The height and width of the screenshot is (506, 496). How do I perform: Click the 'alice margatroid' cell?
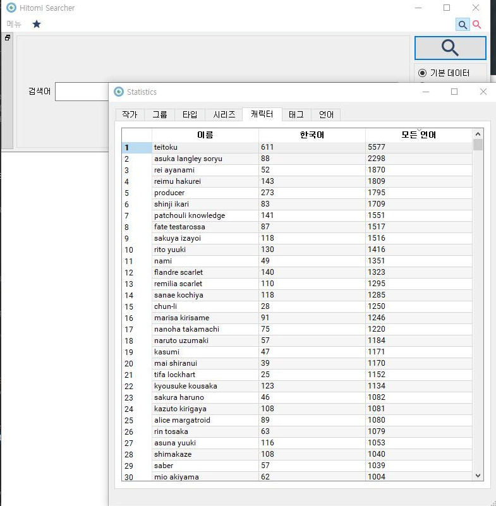205,421
